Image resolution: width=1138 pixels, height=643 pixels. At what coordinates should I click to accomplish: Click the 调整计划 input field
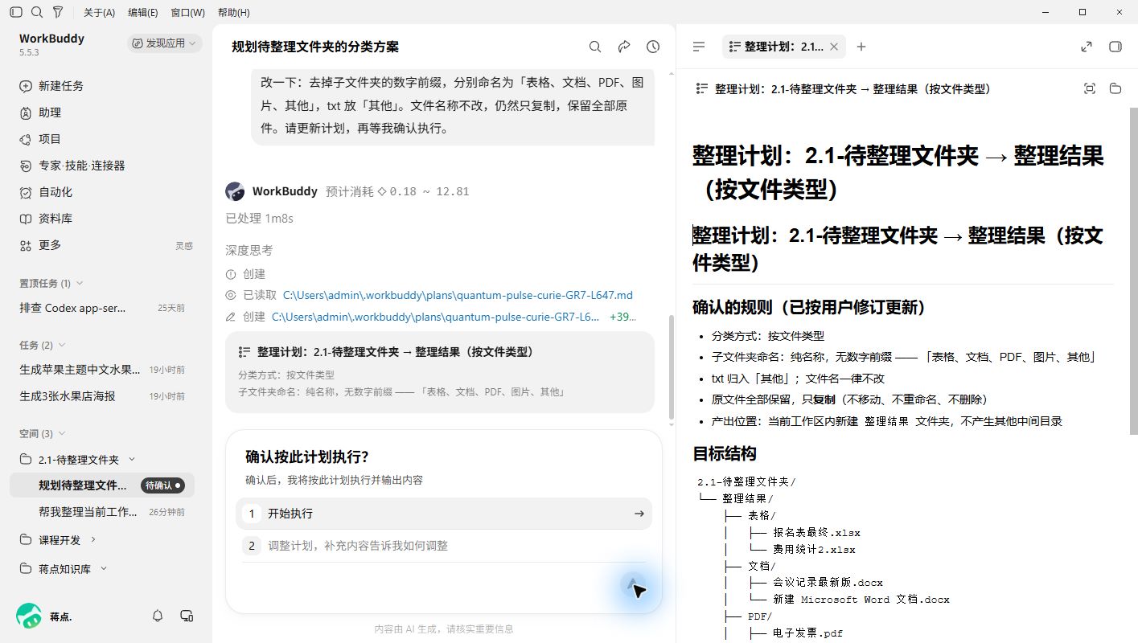[x=444, y=546]
